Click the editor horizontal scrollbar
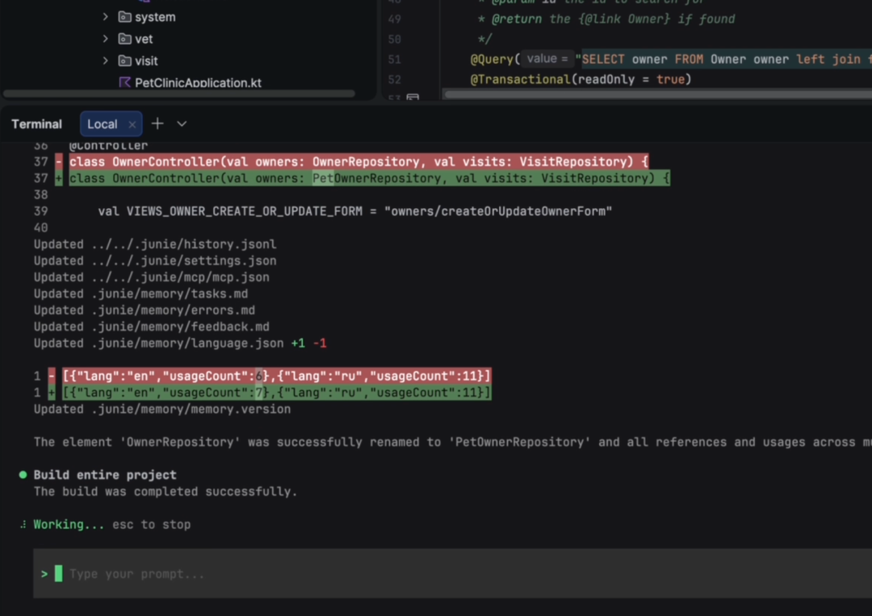This screenshot has width=872, height=616. 658,94
